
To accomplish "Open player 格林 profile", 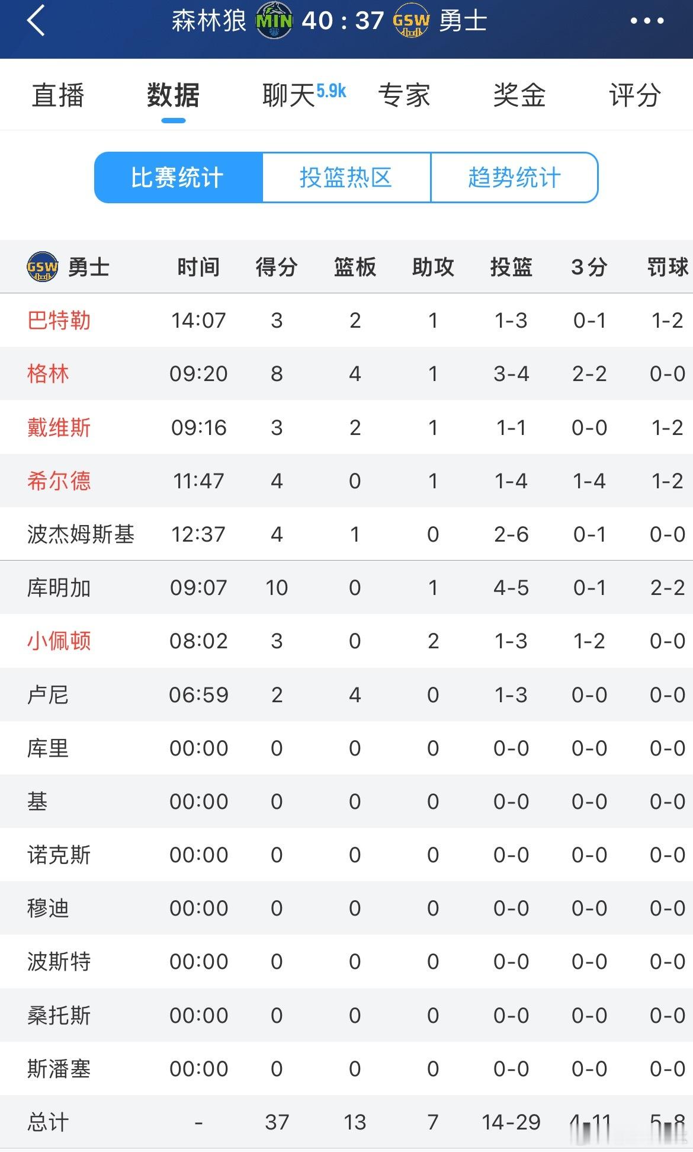I will (x=48, y=374).
